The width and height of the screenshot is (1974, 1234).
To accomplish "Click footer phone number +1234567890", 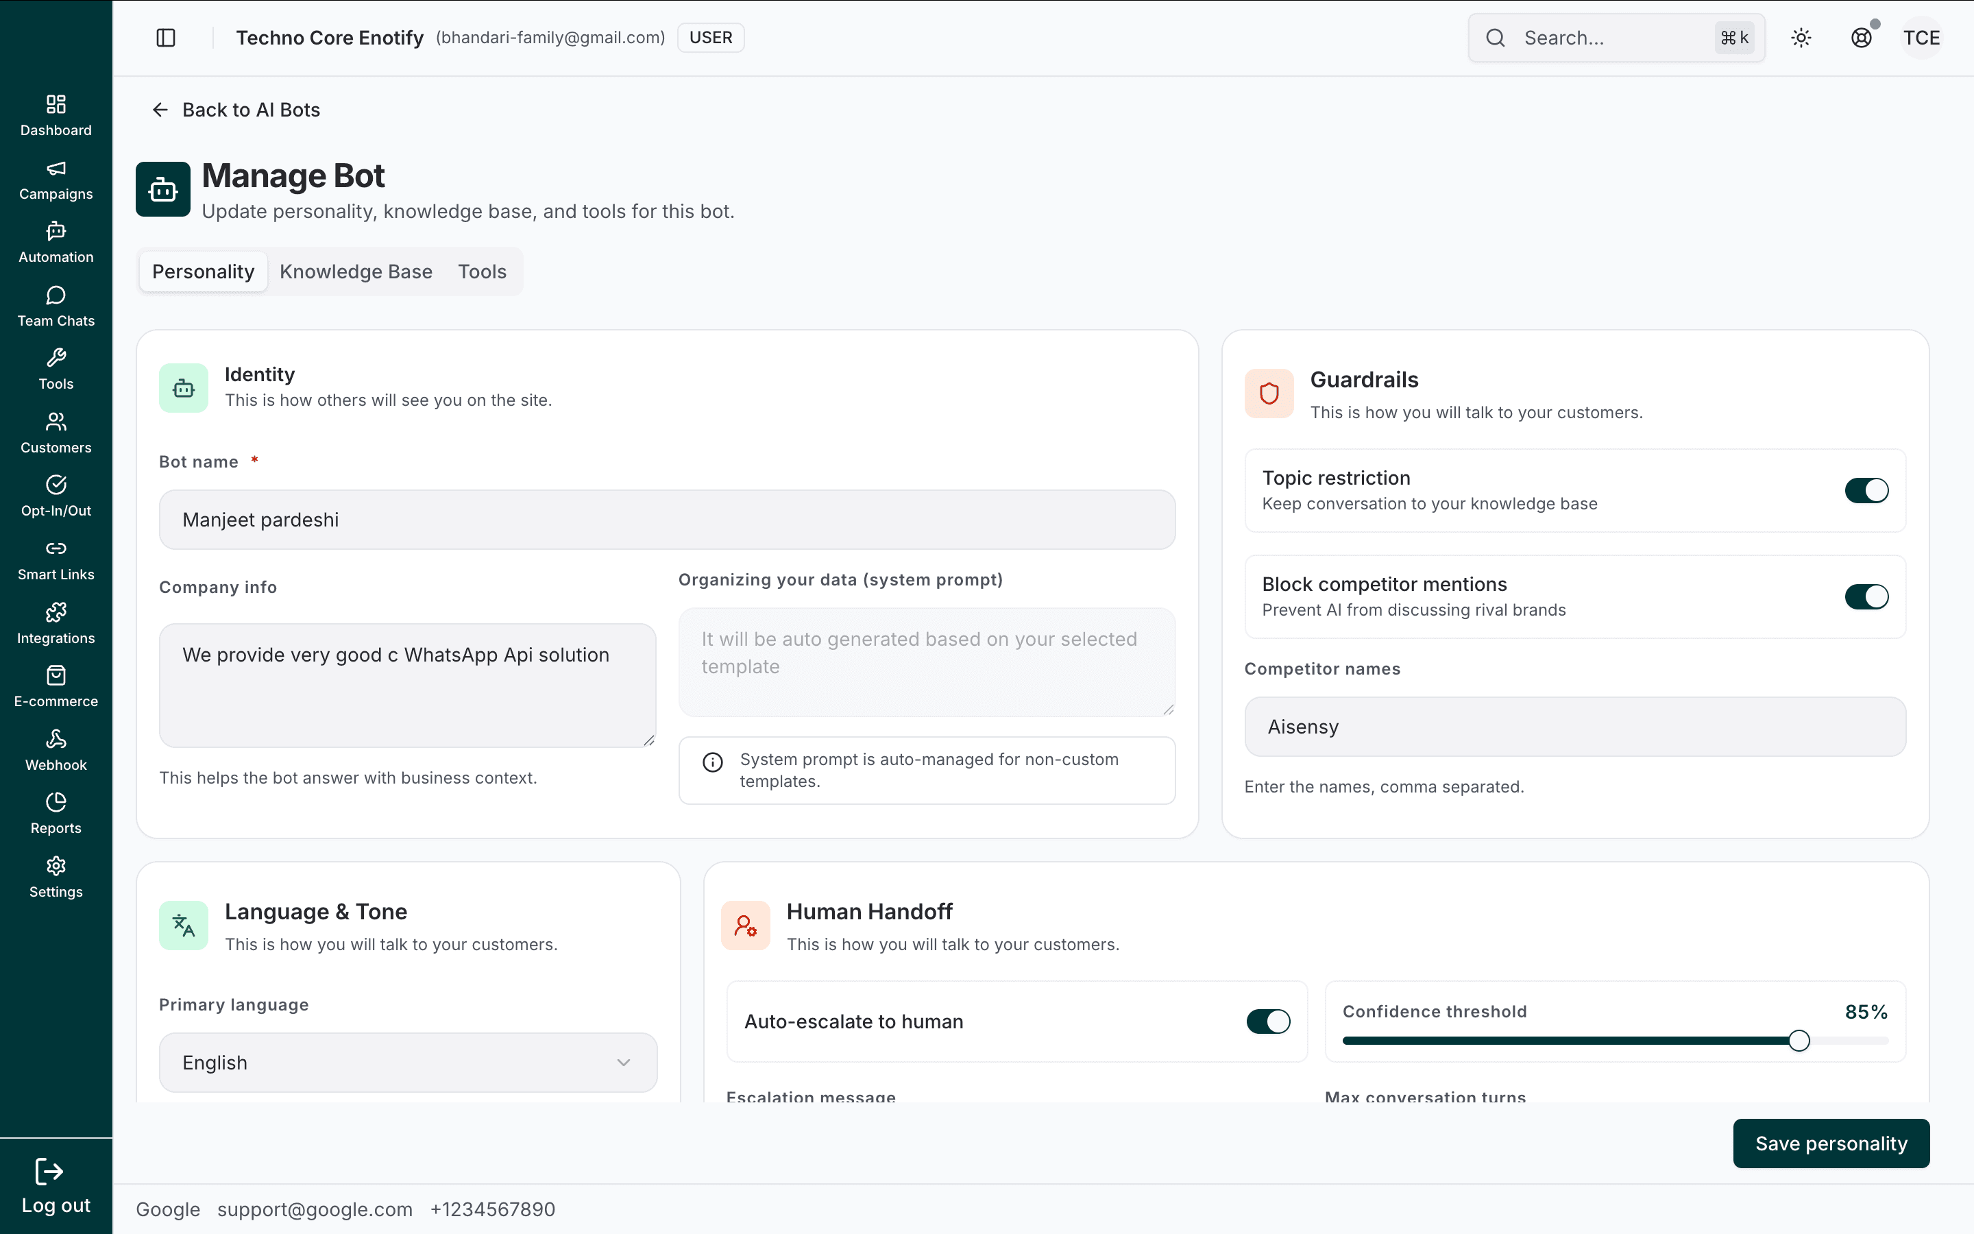I will 493,1209.
